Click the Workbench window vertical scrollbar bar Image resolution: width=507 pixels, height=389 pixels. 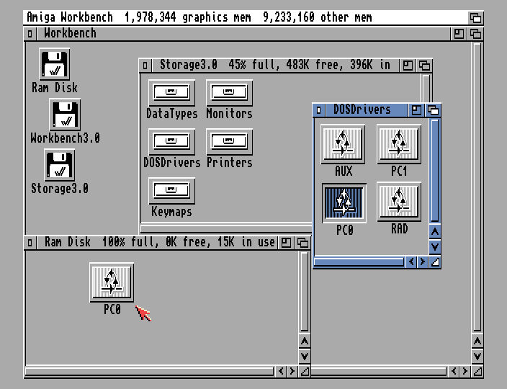[477, 187]
